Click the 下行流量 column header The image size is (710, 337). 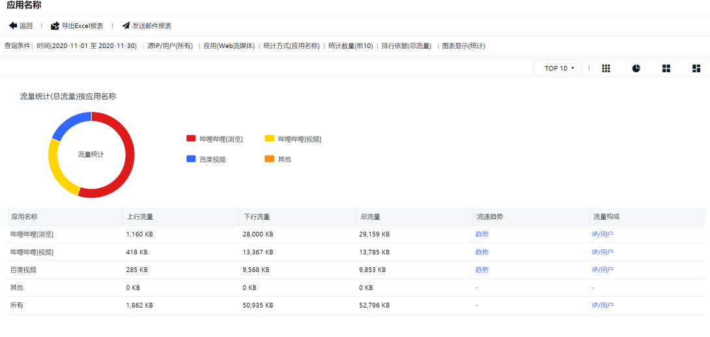(x=257, y=217)
